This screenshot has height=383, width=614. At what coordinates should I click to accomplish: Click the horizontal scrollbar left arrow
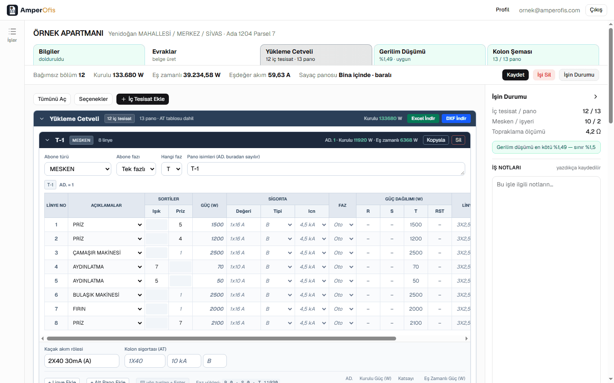tap(42, 339)
